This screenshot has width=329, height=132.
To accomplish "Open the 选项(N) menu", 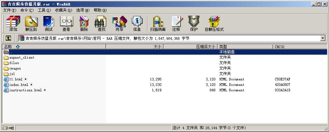I will [83, 10].
